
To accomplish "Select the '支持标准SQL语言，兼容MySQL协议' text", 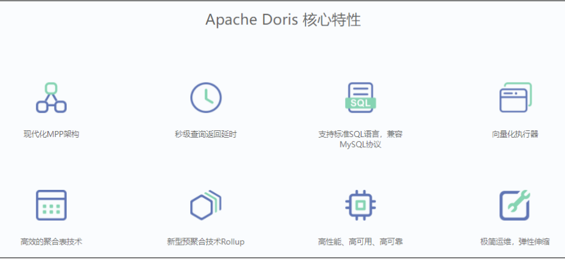I will (360, 140).
